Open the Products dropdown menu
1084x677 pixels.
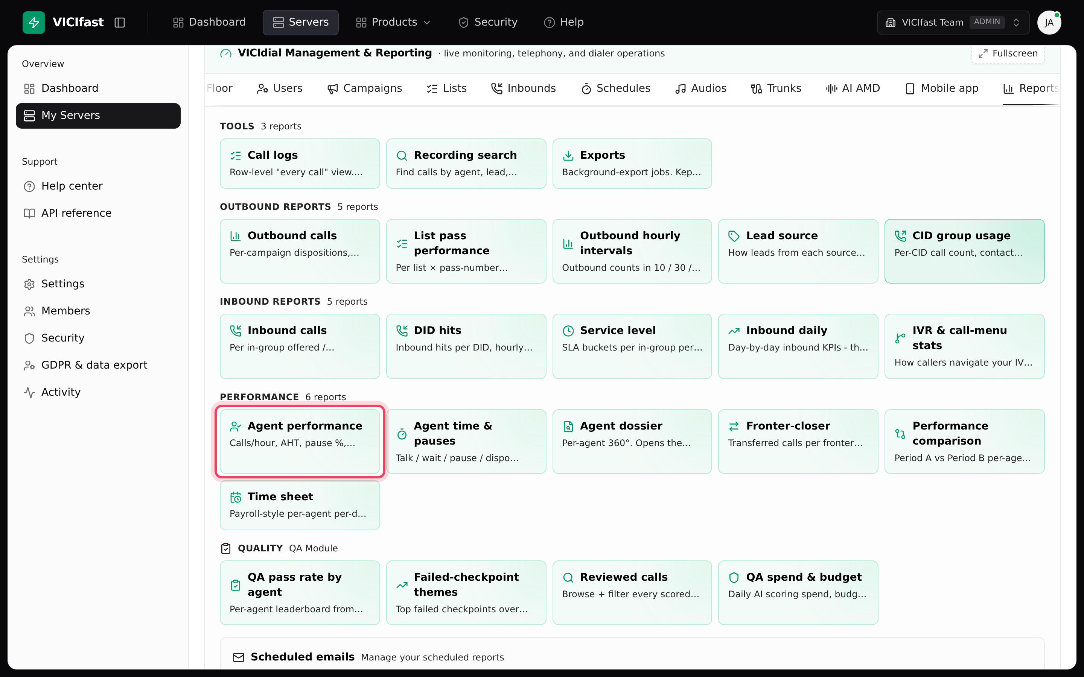coord(393,23)
